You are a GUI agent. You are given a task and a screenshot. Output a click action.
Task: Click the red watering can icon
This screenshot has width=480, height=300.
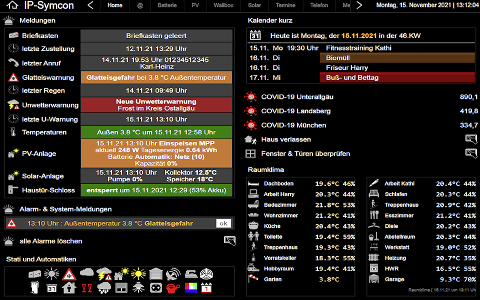click(x=173, y=287)
